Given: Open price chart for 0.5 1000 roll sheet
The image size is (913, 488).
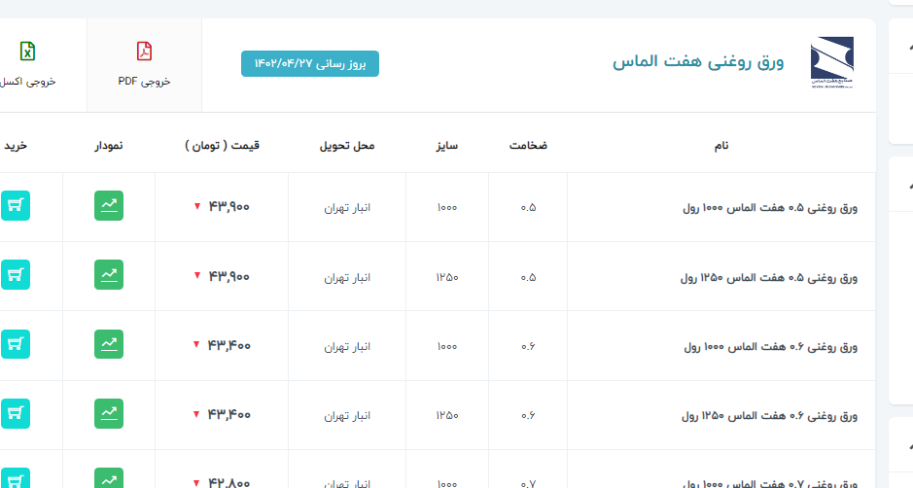Looking at the screenshot, I should click(109, 206).
